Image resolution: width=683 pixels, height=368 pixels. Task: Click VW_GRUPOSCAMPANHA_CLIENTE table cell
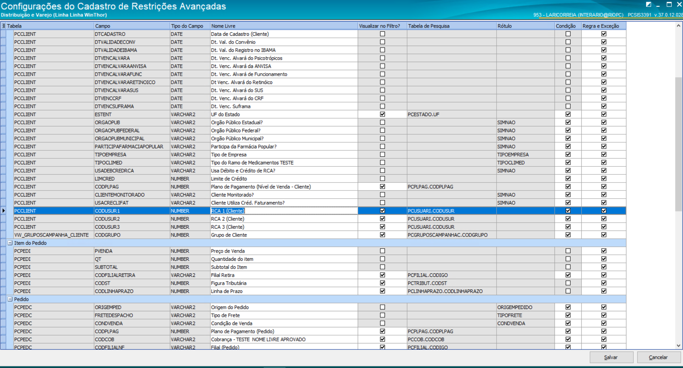coord(54,235)
